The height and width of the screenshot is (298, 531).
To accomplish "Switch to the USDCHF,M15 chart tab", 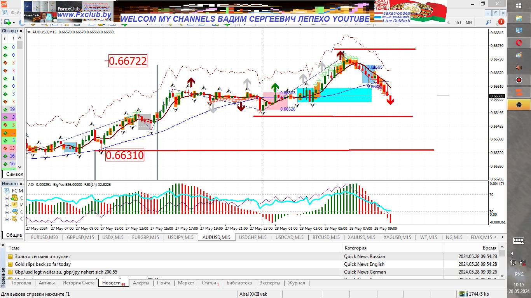I will click(x=253, y=237).
